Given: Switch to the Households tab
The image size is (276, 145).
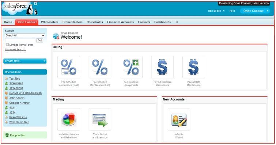Looking at the screenshot, I should [95, 22].
